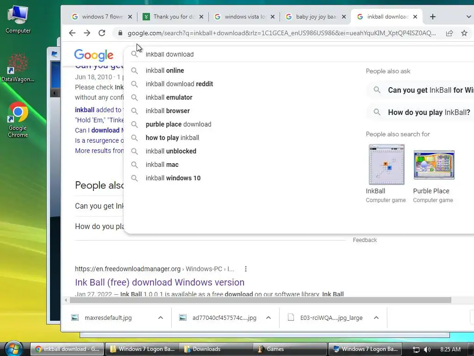Select suggestion 'inkball mac'
Viewport: 474px width, 356px height.
tap(162, 165)
